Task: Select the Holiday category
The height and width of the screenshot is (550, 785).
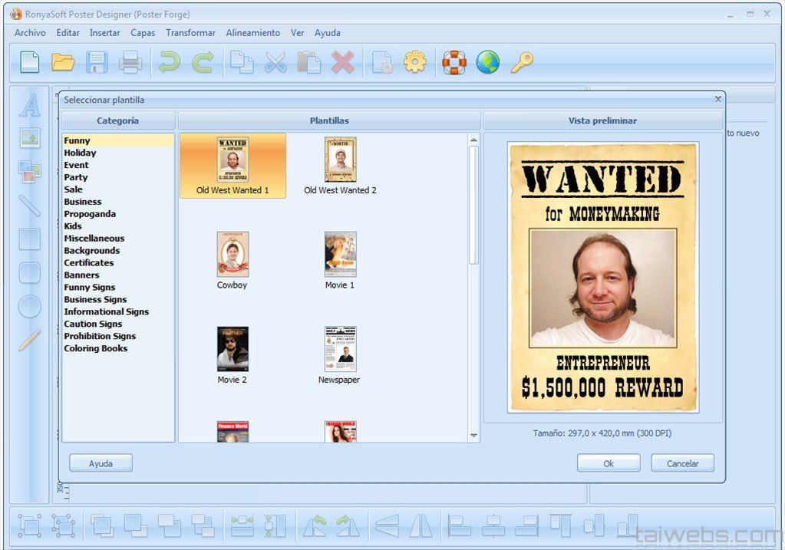Action: pyautogui.click(x=80, y=153)
